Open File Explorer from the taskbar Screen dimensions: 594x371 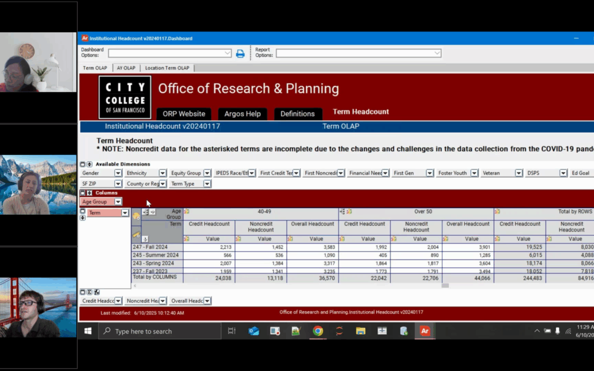[x=361, y=331]
